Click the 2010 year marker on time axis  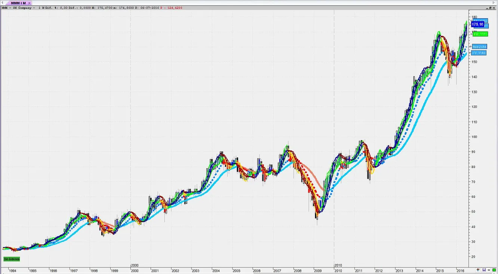coord(338,265)
